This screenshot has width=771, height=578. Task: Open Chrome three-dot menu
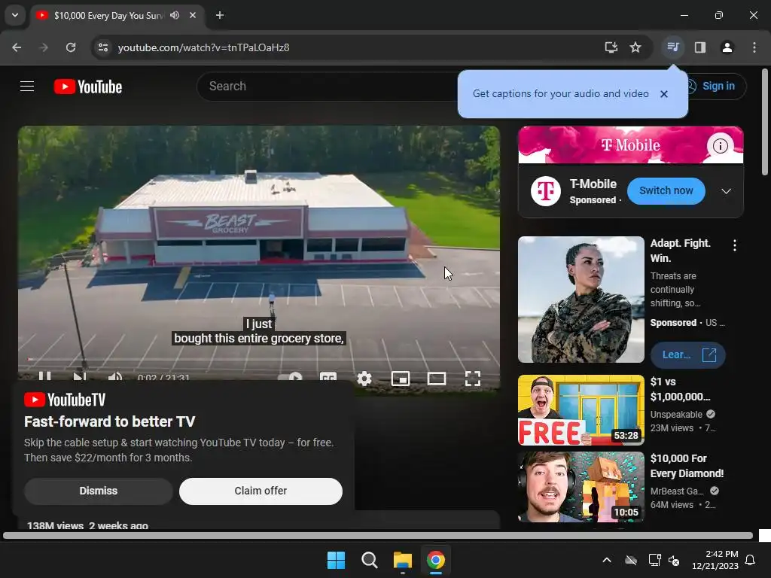point(754,47)
